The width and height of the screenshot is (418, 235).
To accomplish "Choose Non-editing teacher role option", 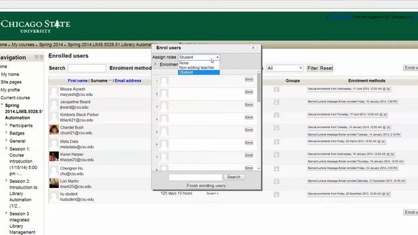I will coord(199,68).
